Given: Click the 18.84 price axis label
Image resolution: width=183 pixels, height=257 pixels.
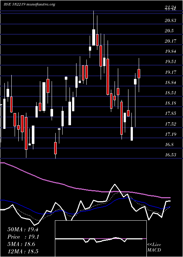Looking at the screenshot, I should tap(171, 83).
